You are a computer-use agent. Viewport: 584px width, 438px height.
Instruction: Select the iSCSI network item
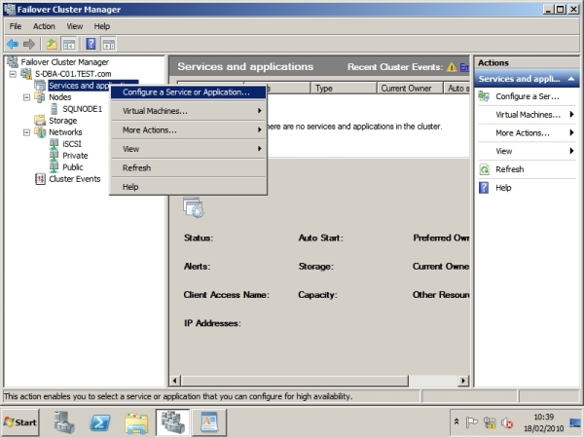pos(71,144)
